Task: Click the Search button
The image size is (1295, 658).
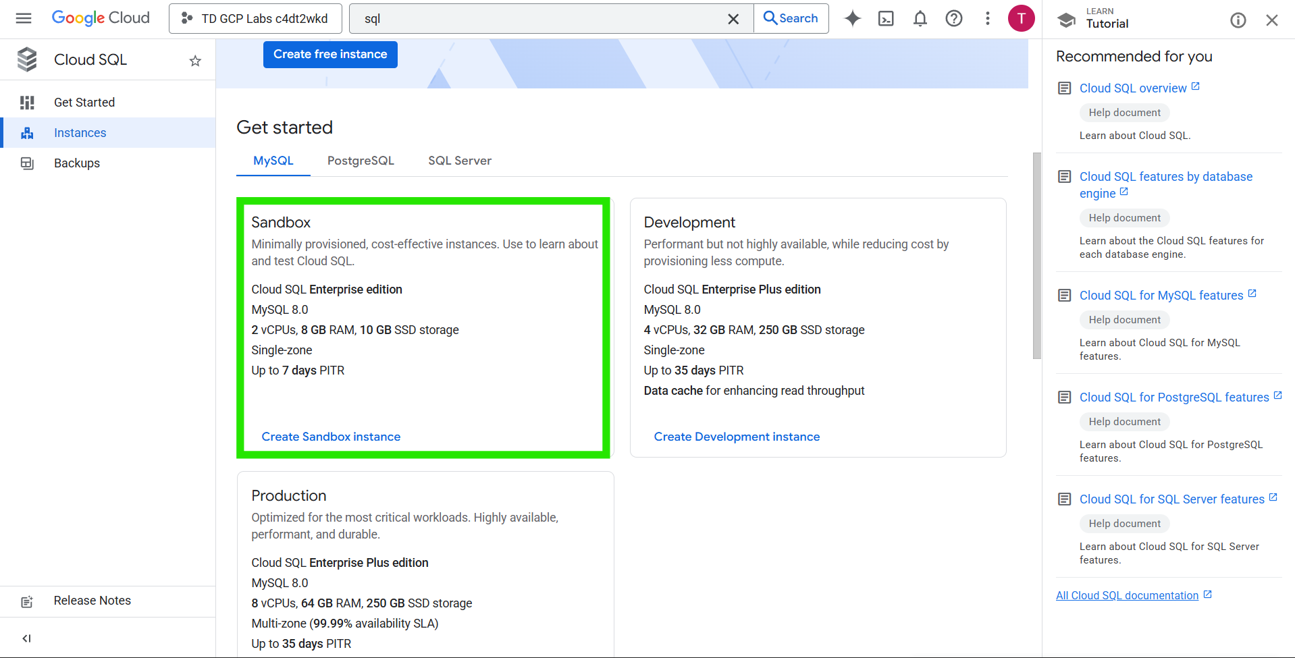Action: 791,18
